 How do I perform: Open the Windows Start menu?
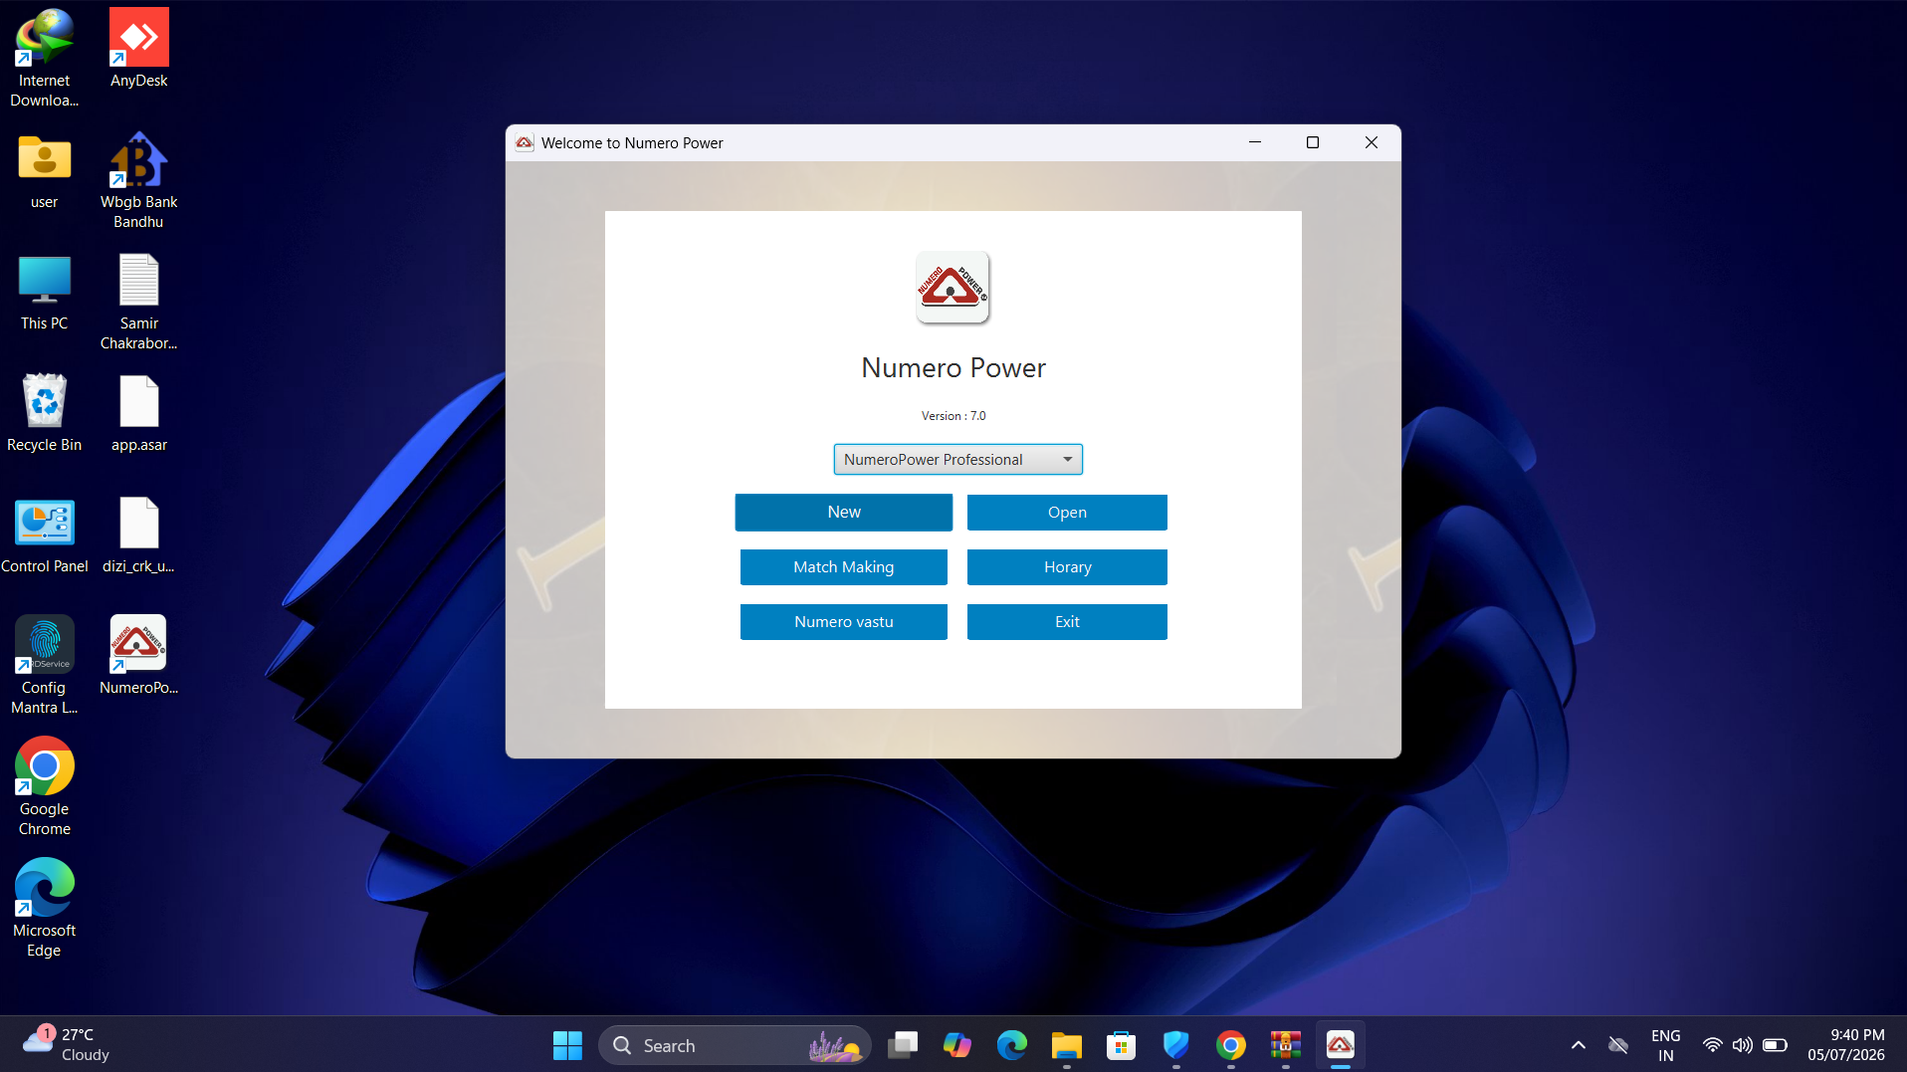(567, 1045)
